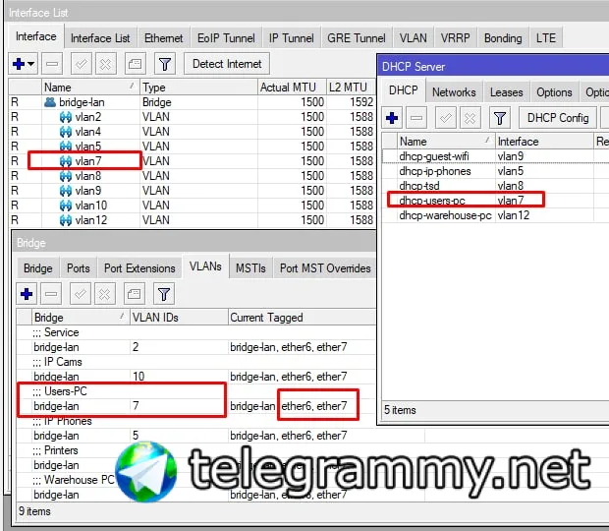Click the remove minus icon in Bridge window
The height and width of the screenshot is (531, 609).
coord(51,294)
